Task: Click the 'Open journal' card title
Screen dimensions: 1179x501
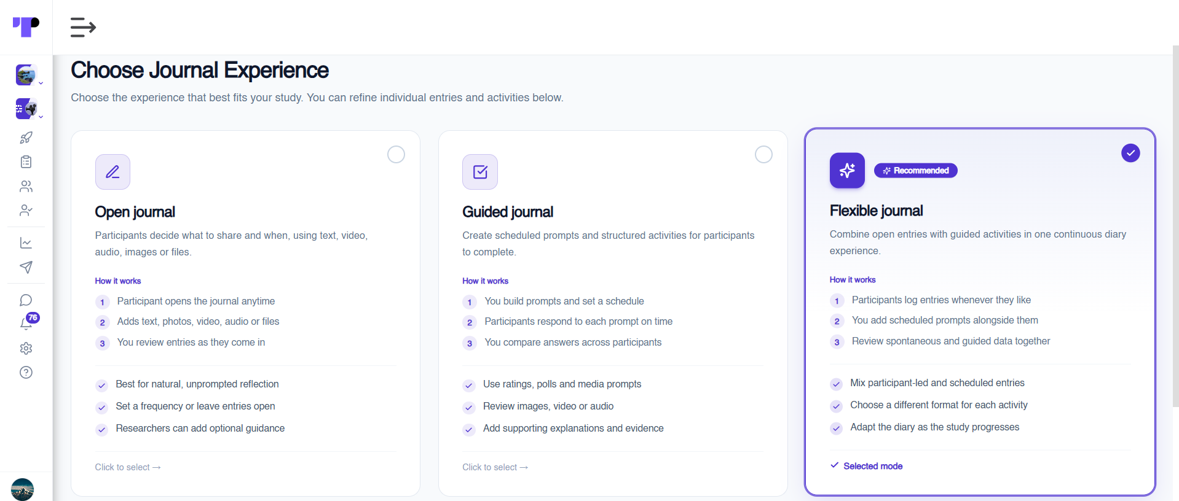Action: tap(135, 212)
